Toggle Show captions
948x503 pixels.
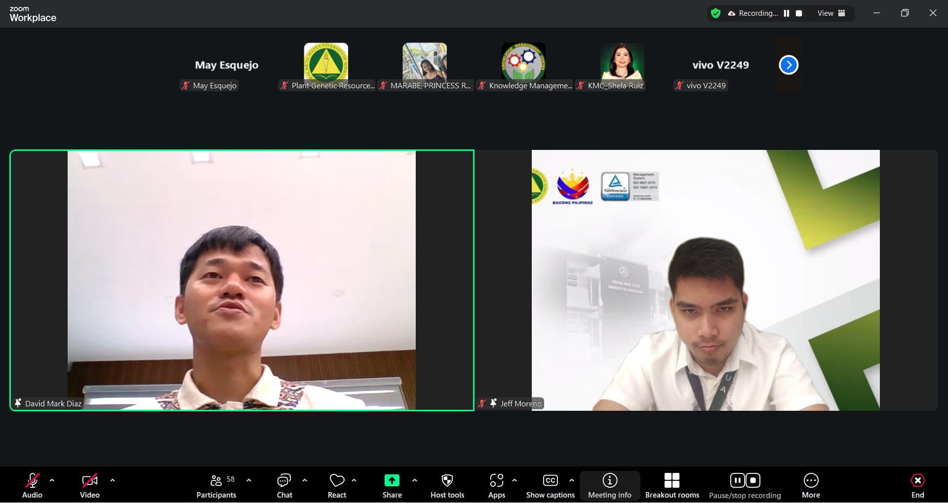(x=550, y=486)
